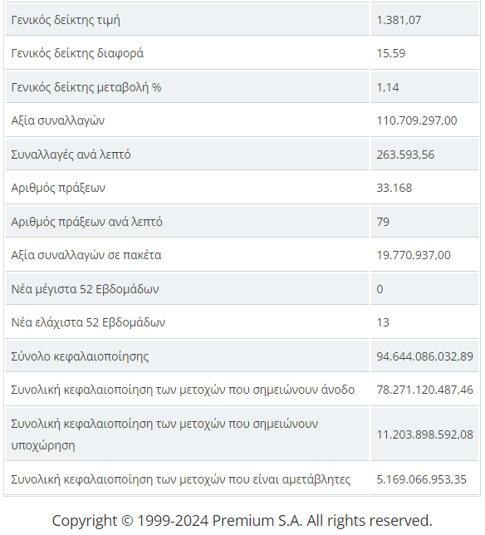This screenshot has height=535, width=485.
Task: Click the 'Αξία συναλλαγών' row label
Action: pyautogui.click(x=57, y=120)
